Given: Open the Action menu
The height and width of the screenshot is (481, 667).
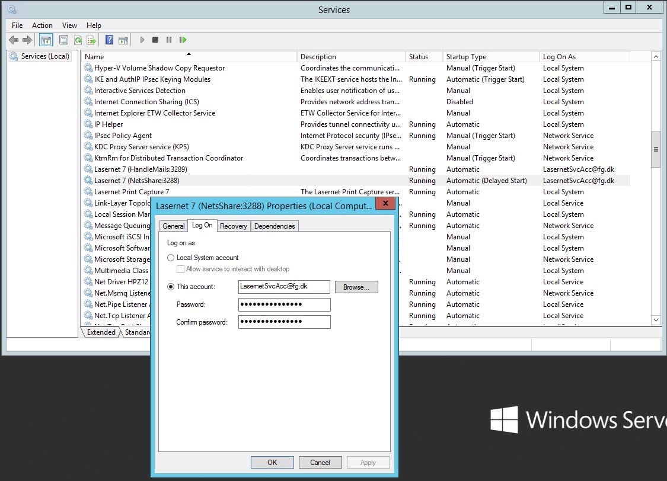Looking at the screenshot, I should pos(42,25).
